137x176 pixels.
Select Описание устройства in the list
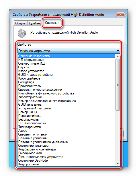[x=66, y=56]
